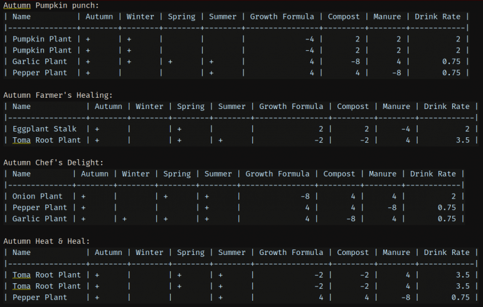Click 'Spring' header in Heat & Heal table
The height and width of the screenshot is (307, 483).
coord(190,253)
